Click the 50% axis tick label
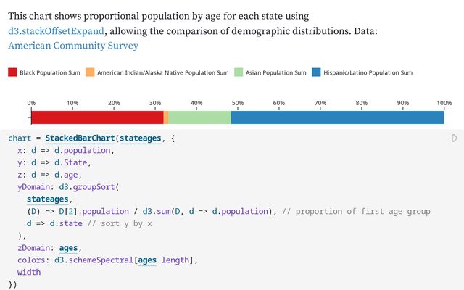464x290 pixels. coord(238,103)
